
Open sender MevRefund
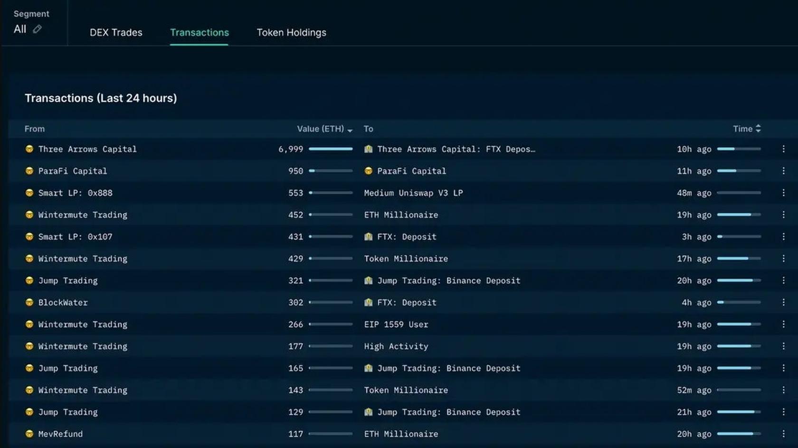pos(60,434)
